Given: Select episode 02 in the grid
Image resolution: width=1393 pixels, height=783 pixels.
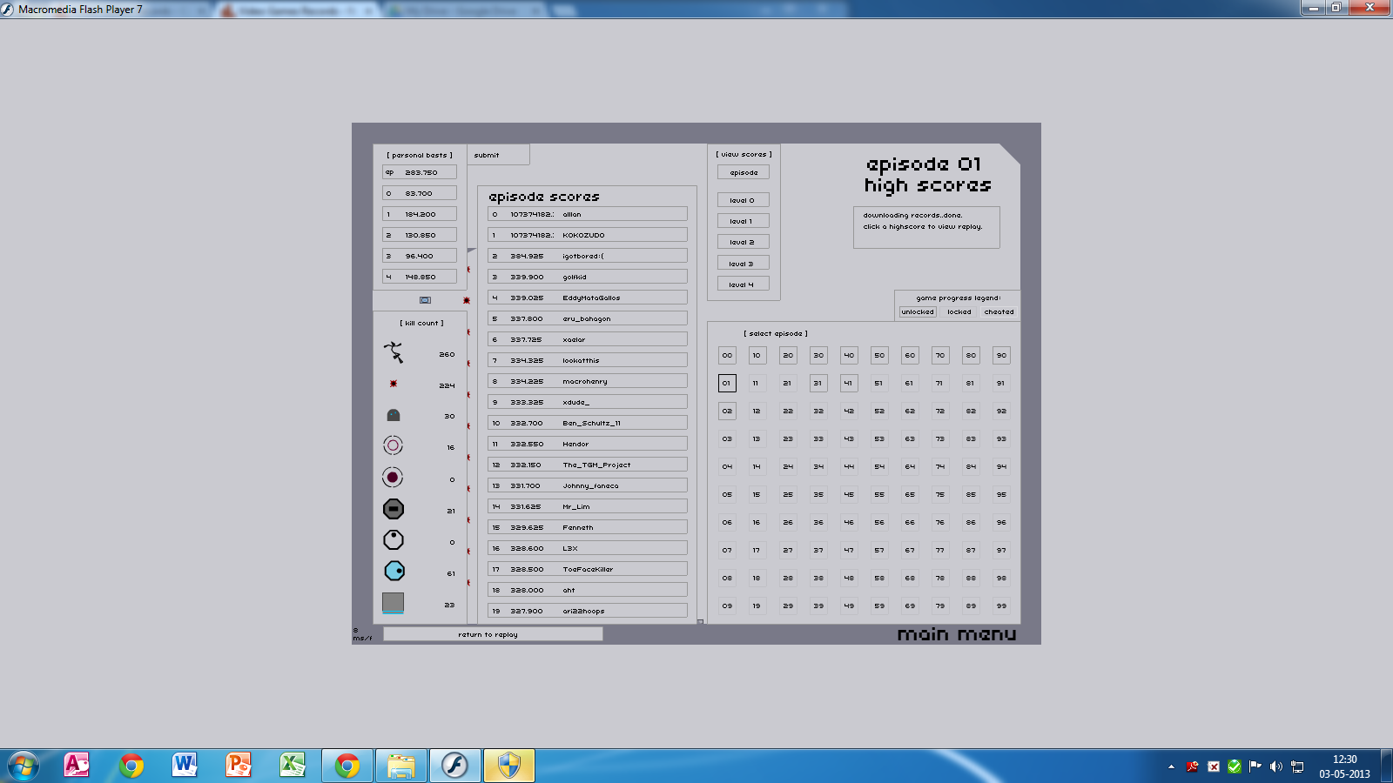Looking at the screenshot, I should click(x=727, y=411).
